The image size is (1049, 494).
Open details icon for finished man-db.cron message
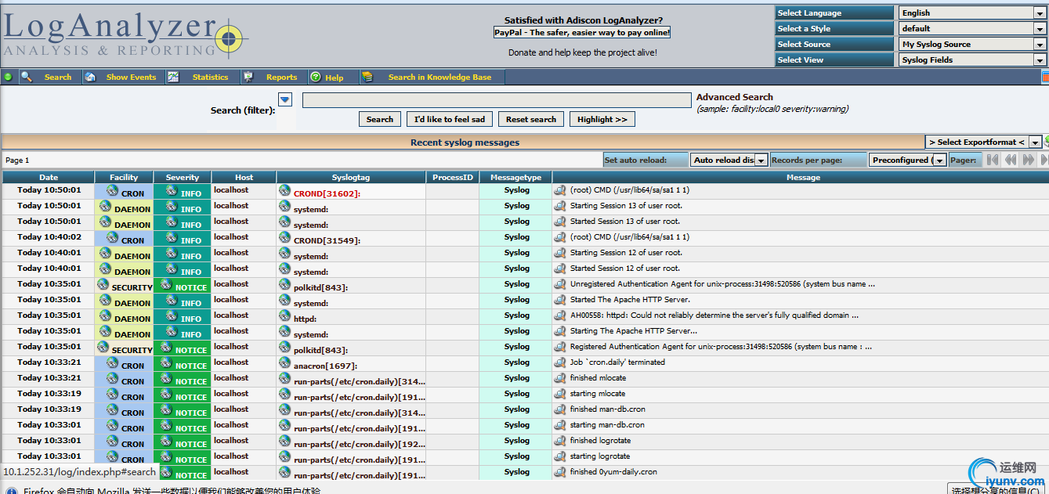559,409
